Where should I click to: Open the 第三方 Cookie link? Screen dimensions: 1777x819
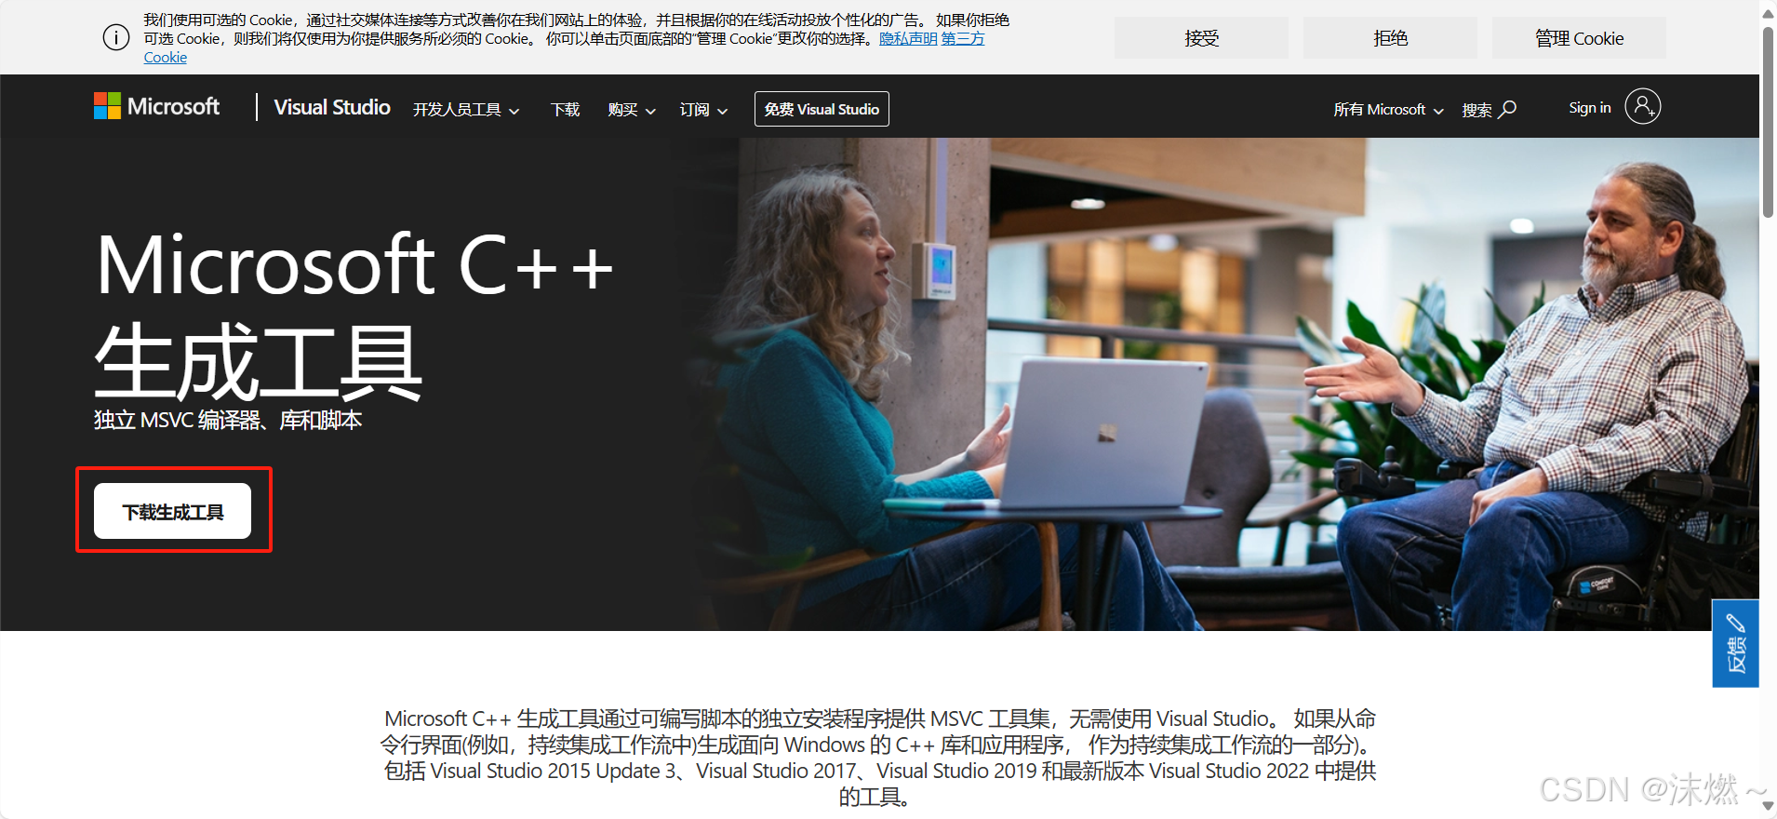tap(963, 38)
